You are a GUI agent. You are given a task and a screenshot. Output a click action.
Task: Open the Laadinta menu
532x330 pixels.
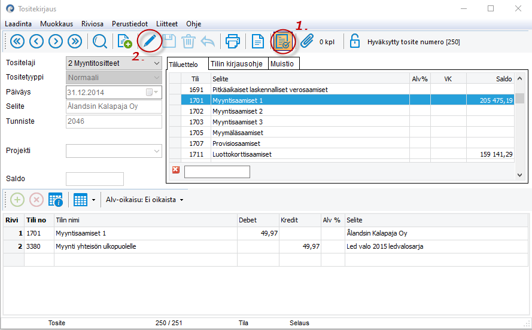[x=18, y=24]
